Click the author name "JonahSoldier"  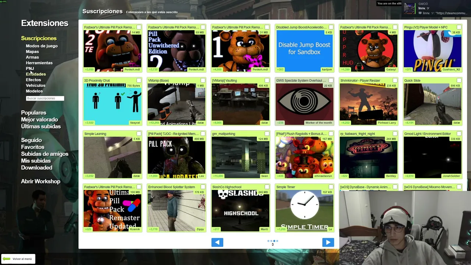(x=451, y=176)
